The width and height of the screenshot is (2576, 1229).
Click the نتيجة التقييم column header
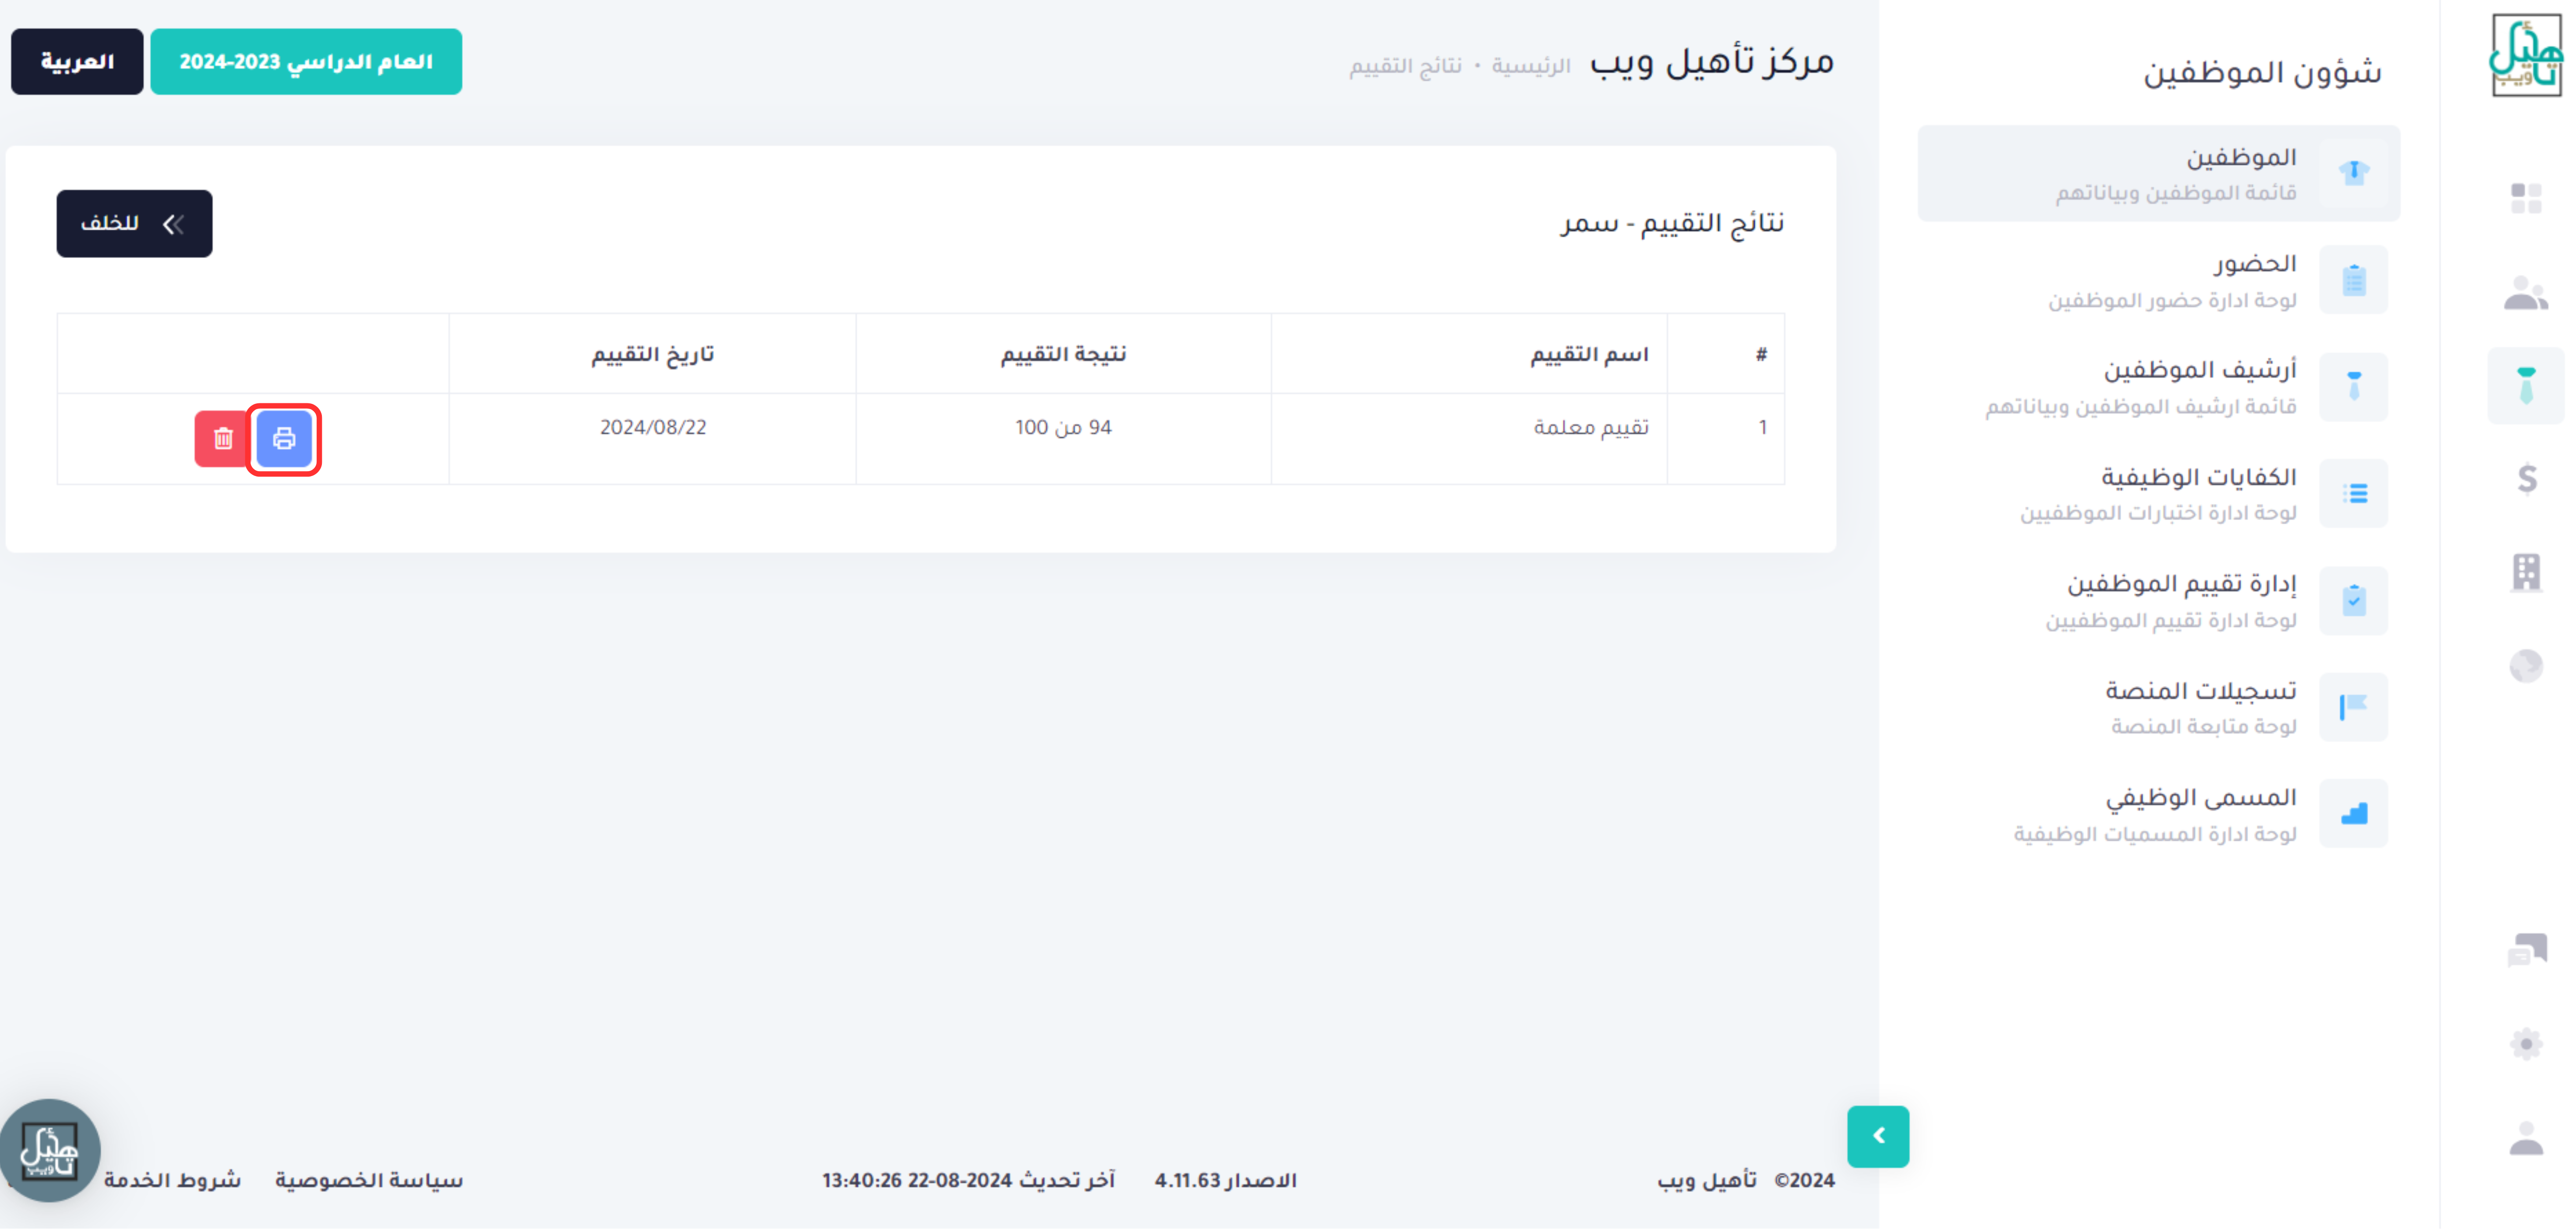pos(1063,355)
